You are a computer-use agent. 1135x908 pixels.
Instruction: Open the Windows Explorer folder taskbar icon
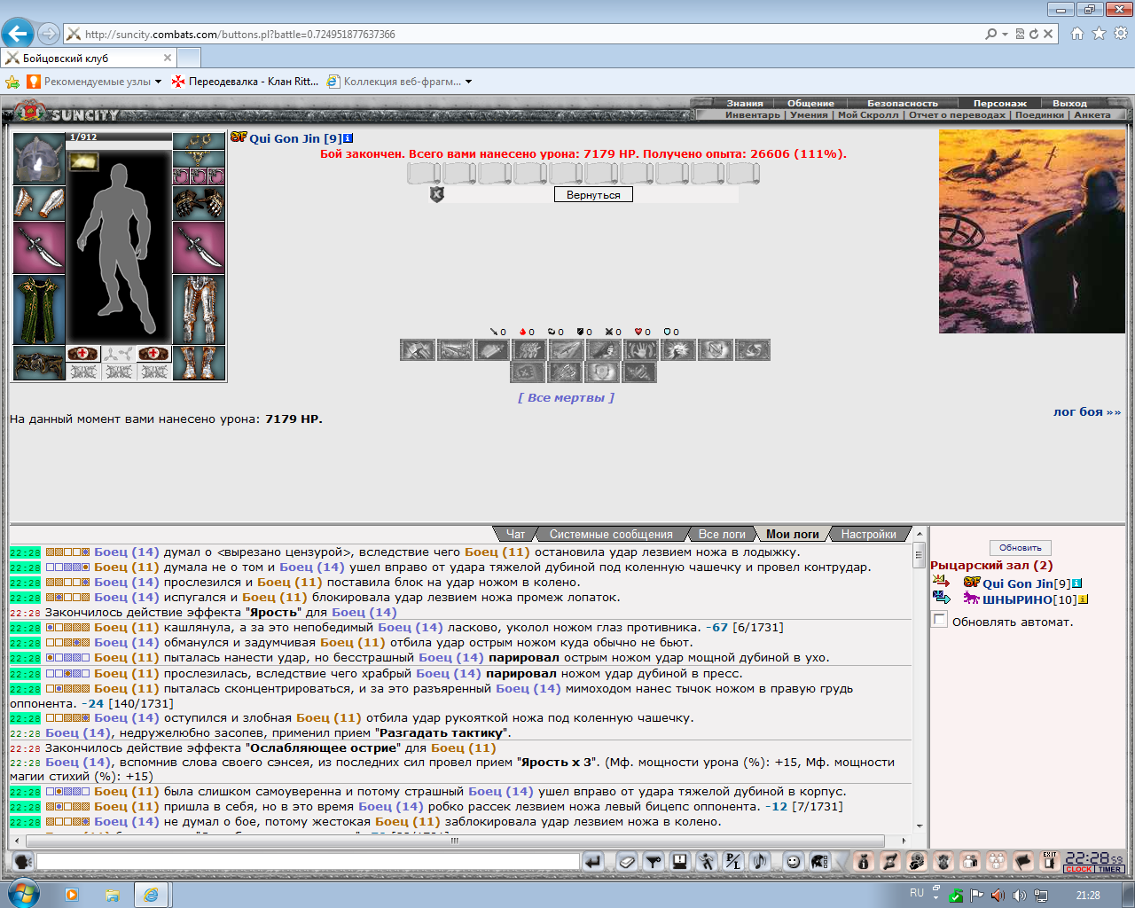[x=113, y=895]
